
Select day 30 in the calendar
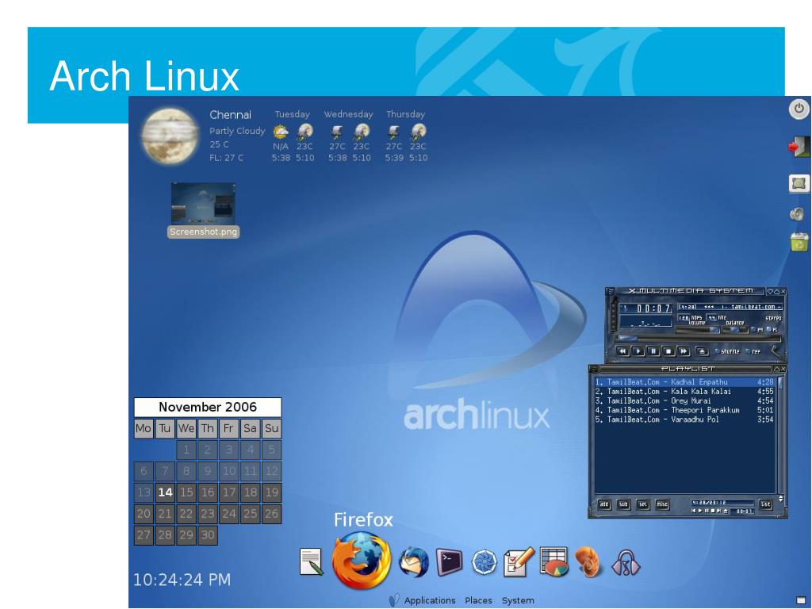tap(208, 535)
